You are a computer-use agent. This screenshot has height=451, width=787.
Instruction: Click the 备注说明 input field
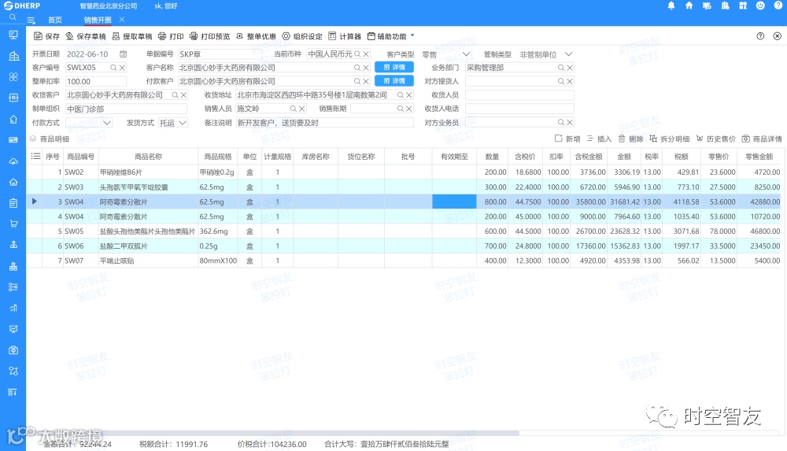click(325, 123)
